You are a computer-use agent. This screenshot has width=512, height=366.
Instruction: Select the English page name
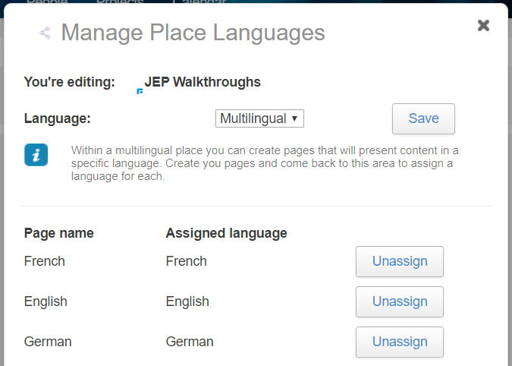(46, 301)
